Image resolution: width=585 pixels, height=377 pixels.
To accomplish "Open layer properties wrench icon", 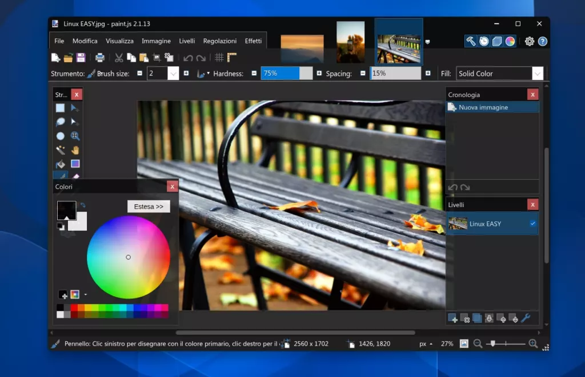I will click(x=526, y=318).
